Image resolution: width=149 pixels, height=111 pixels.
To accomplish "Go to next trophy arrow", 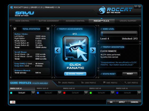I will click(x=93, y=50).
